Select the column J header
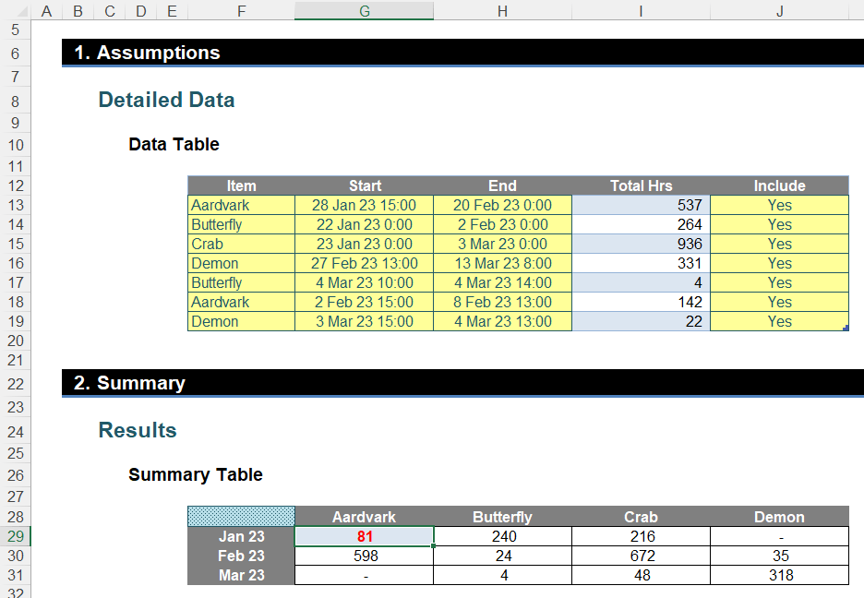Image resolution: width=864 pixels, height=598 pixels. click(x=779, y=10)
